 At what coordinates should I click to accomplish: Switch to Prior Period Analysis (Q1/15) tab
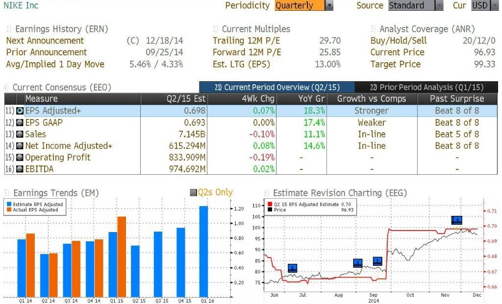click(427, 87)
